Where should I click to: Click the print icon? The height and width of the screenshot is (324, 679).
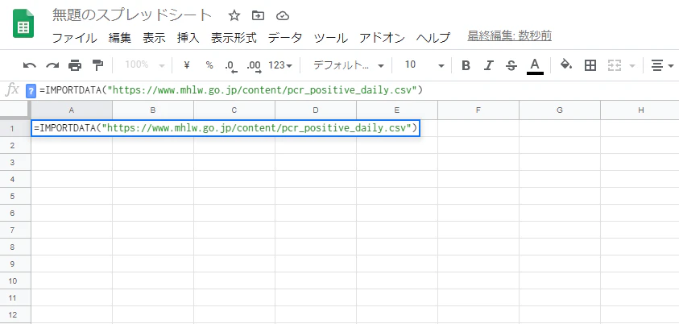click(x=75, y=65)
